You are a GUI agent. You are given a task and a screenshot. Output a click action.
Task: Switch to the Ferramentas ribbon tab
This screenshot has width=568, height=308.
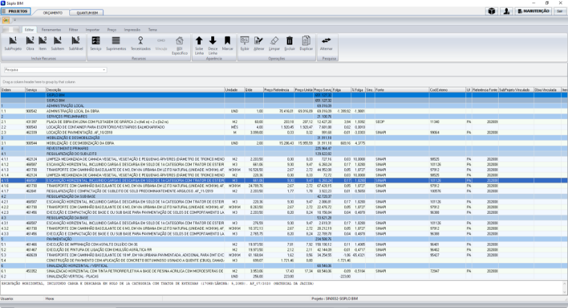(51, 30)
